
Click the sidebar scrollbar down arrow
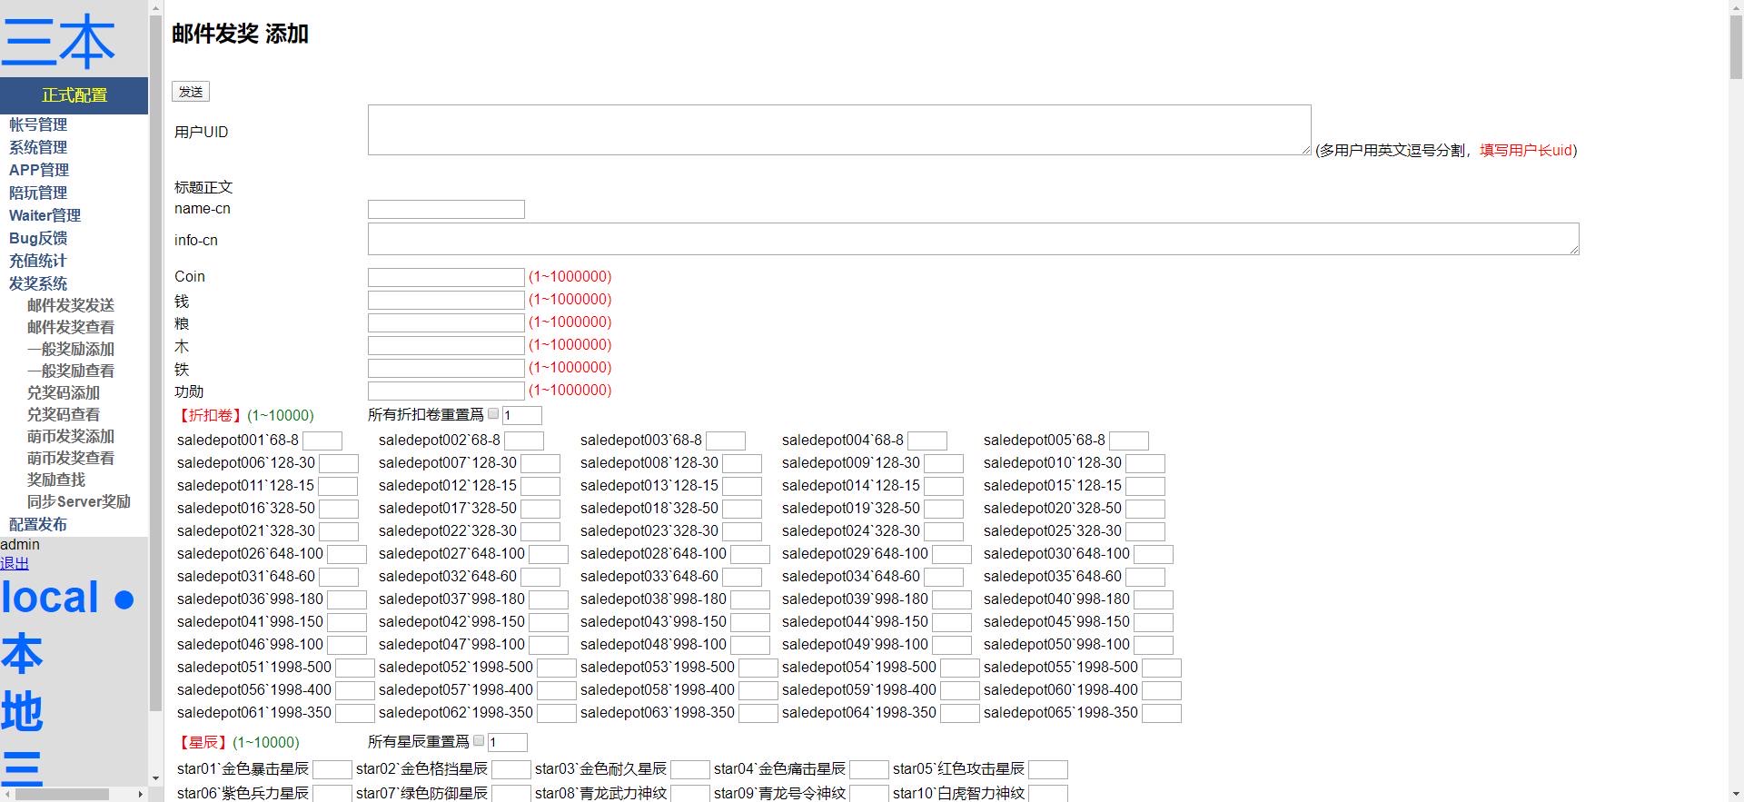pyautogui.click(x=155, y=778)
